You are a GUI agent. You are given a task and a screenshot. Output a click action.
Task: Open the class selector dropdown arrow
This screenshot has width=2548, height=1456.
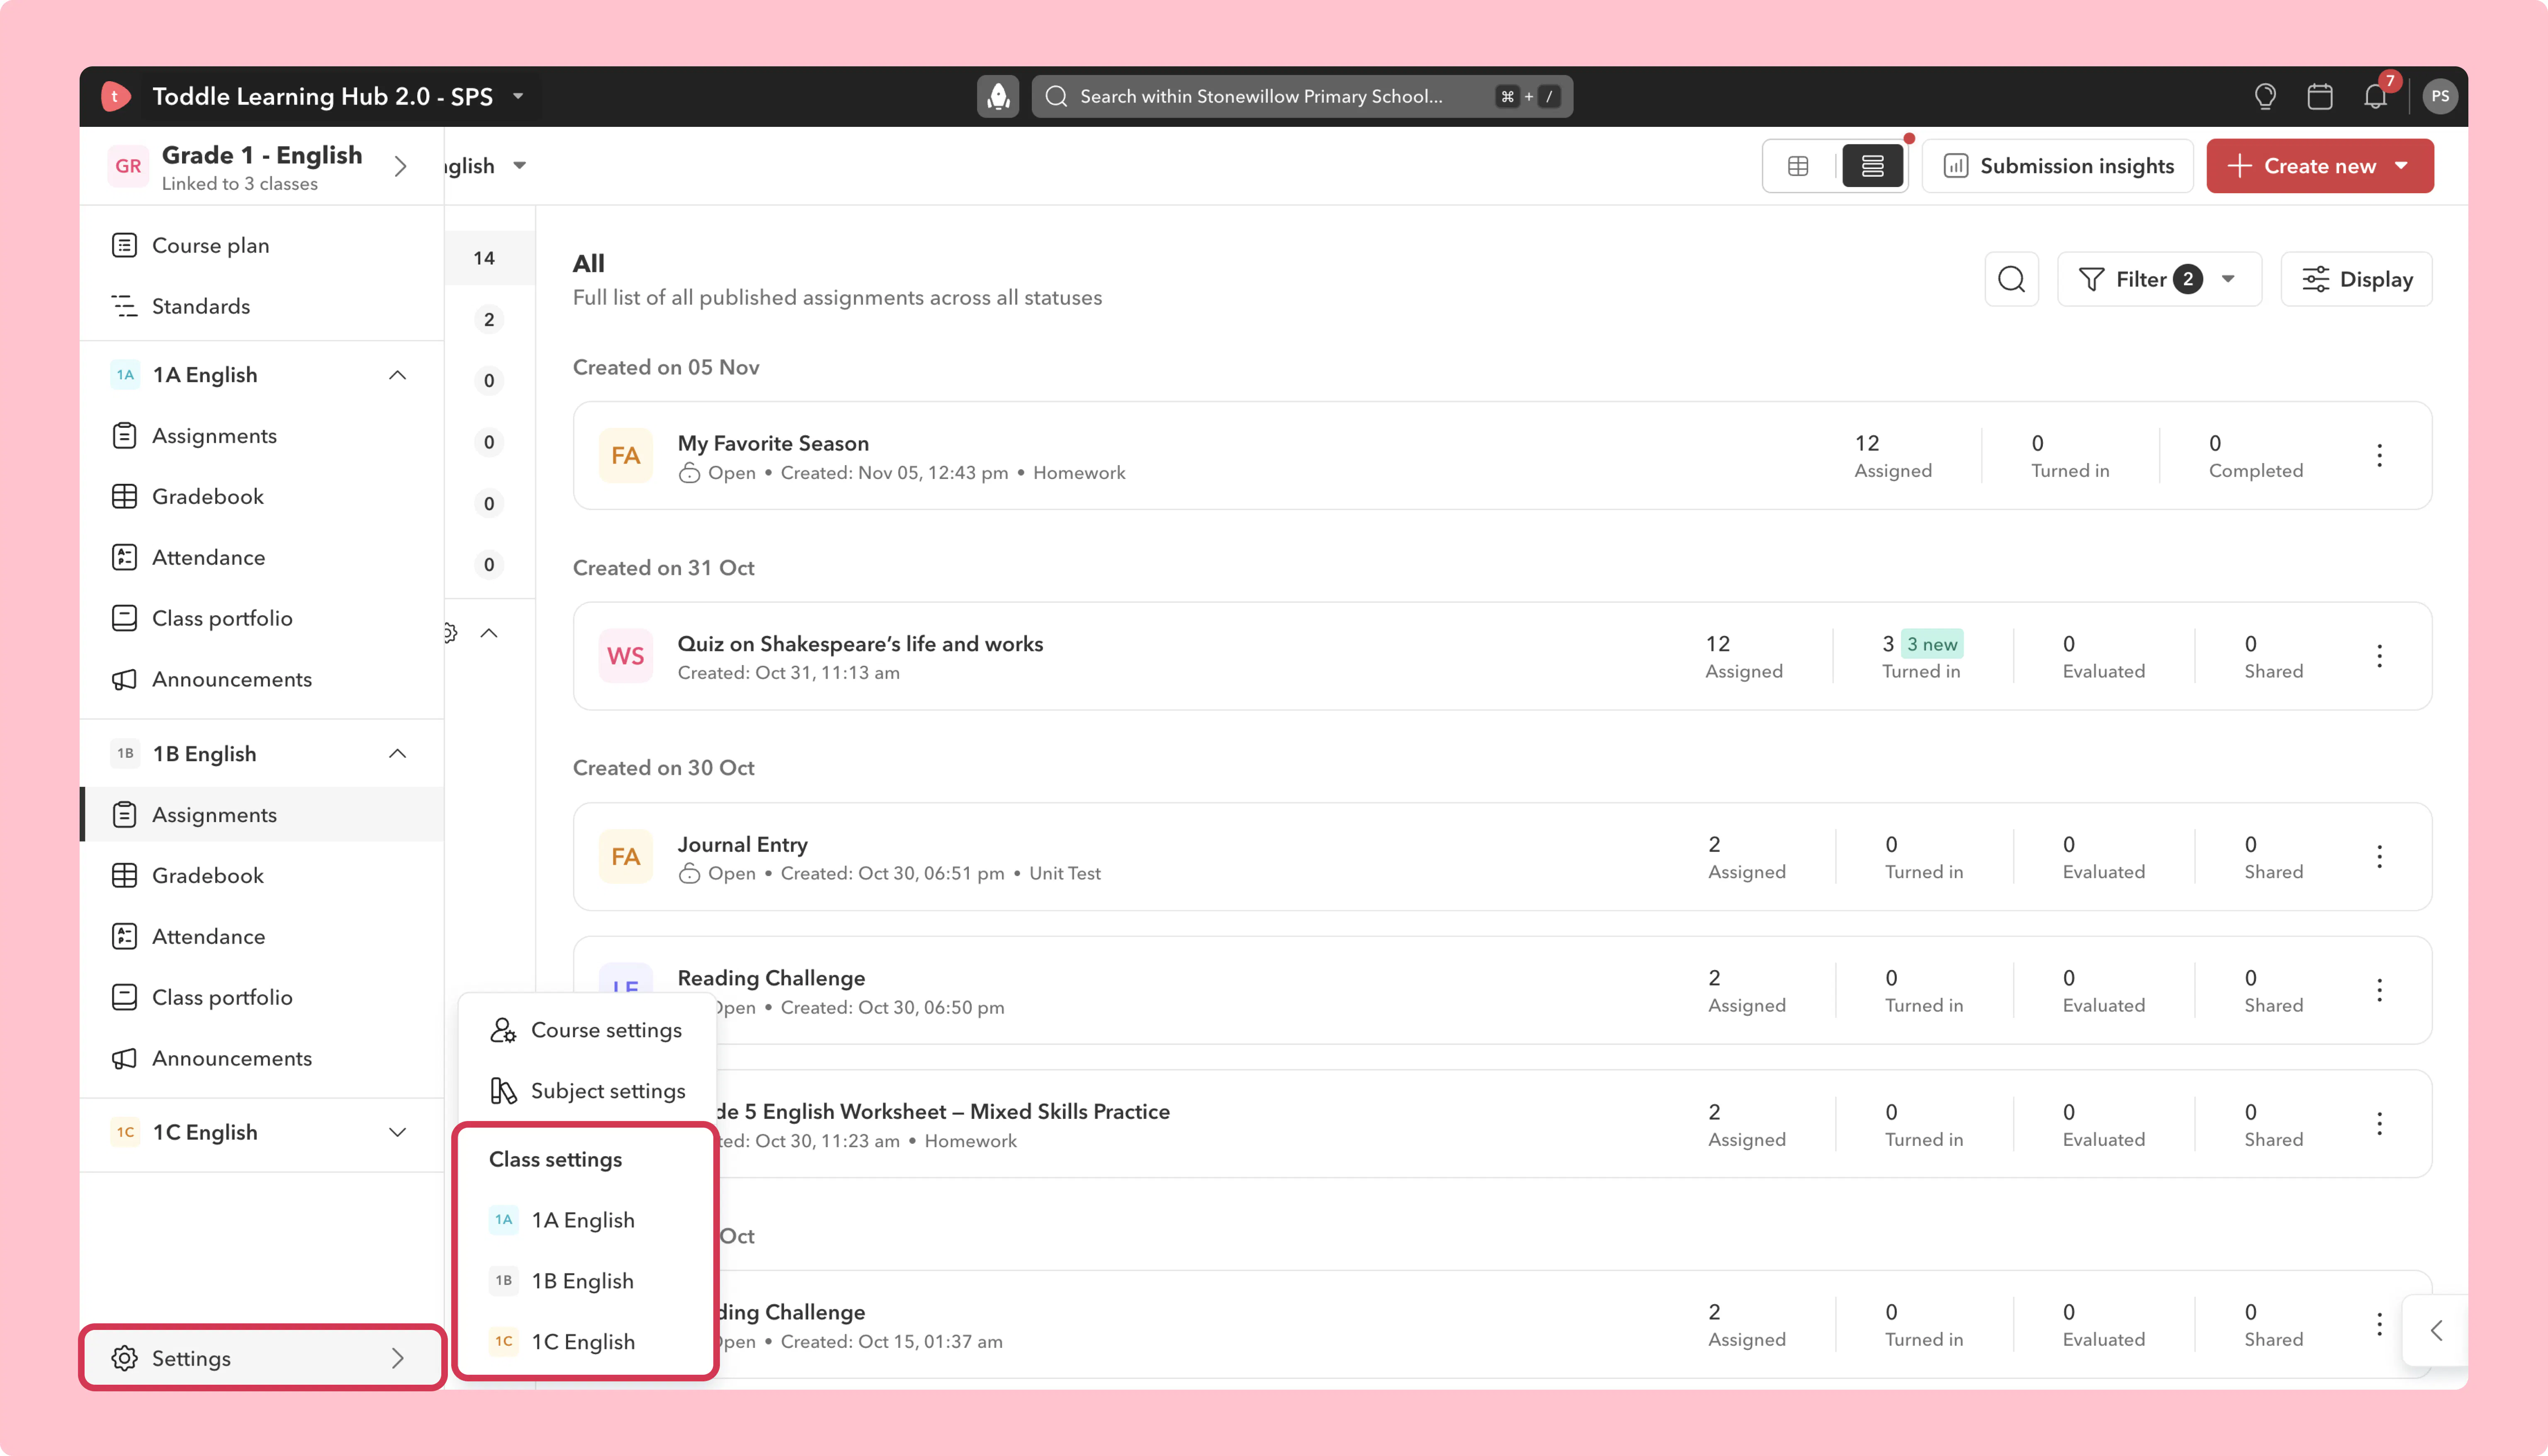[x=520, y=166]
